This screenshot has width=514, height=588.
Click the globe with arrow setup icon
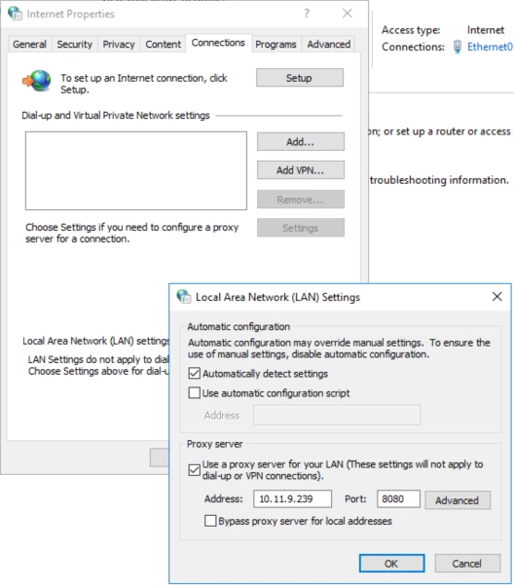37,81
